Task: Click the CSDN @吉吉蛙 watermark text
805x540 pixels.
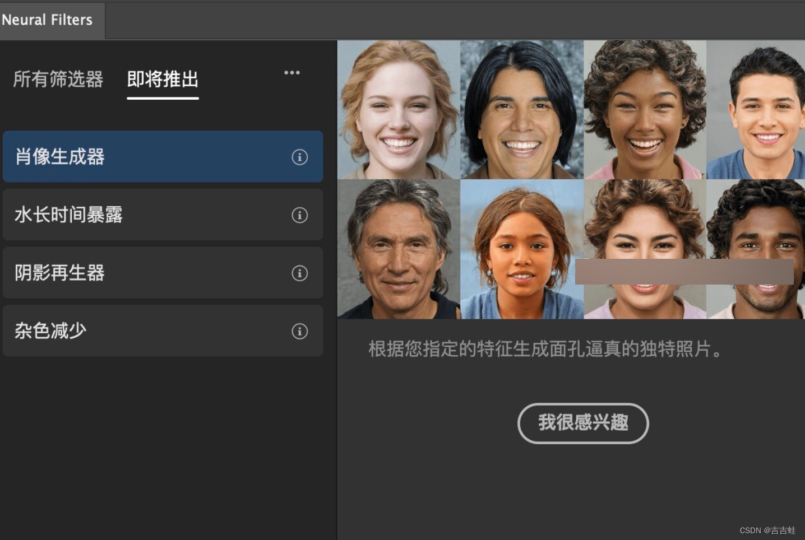Action: 767,530
